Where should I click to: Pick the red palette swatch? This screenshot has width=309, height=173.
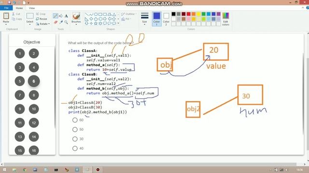click(189, 14)
